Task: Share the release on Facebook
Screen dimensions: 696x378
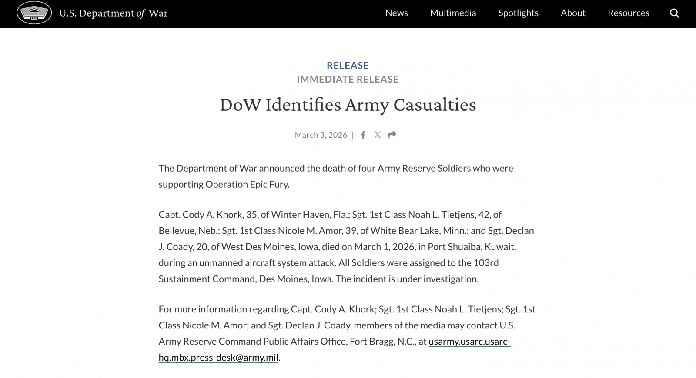Action: coord(363,135)
